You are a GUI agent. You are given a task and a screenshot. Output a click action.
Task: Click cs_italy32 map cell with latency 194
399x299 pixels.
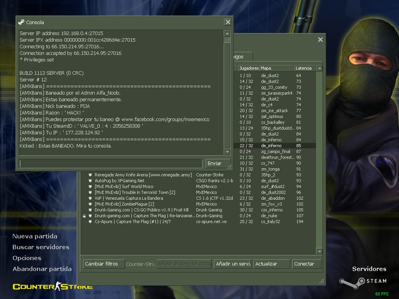(271, 222)
